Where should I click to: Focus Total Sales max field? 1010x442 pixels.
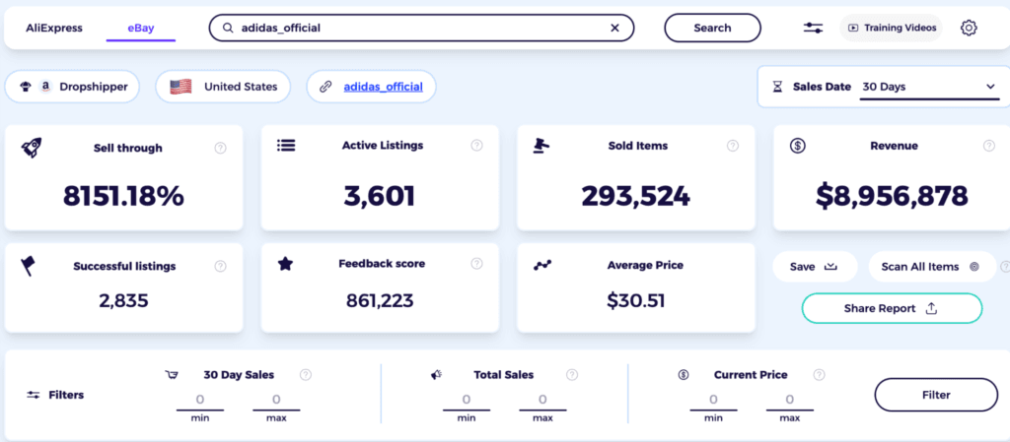pyautogui.click(x=542, y=401)
